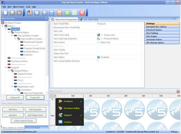The height and width of the screenshot is (134, 181).
Task: Open the Description Box Options section
Action: click(162, 27)
